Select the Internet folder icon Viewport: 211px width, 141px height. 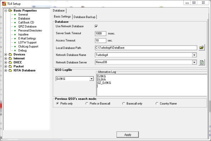10,58
